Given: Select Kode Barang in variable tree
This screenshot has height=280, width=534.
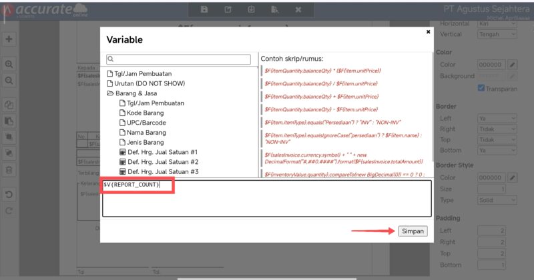Looking at the screenshot, I should (x=145, y=113).
